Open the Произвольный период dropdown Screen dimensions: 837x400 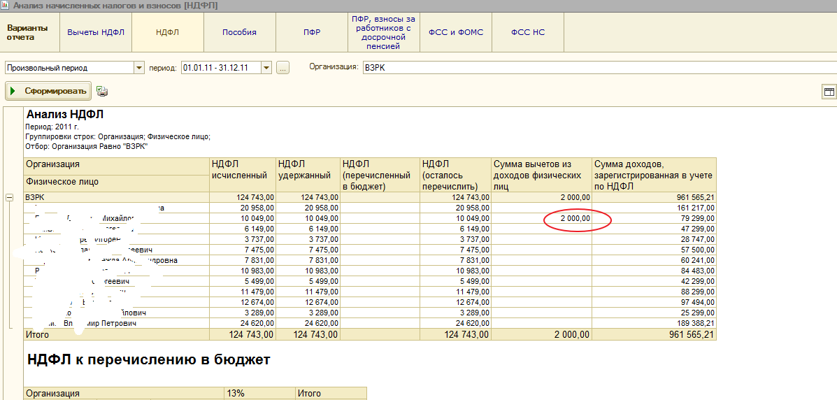tap(138, 68)
